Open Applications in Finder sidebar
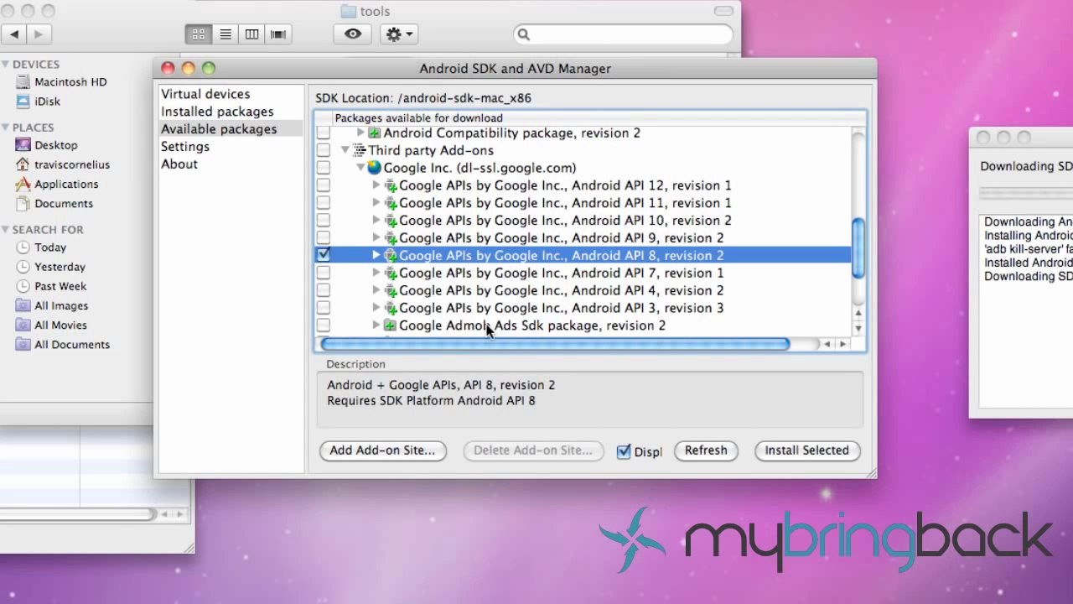 pyautogui.click(x=66, y=184)
